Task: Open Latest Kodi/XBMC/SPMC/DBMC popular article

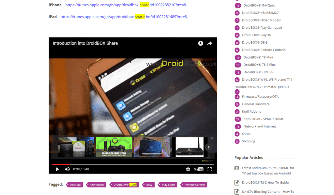Action: 268,171
